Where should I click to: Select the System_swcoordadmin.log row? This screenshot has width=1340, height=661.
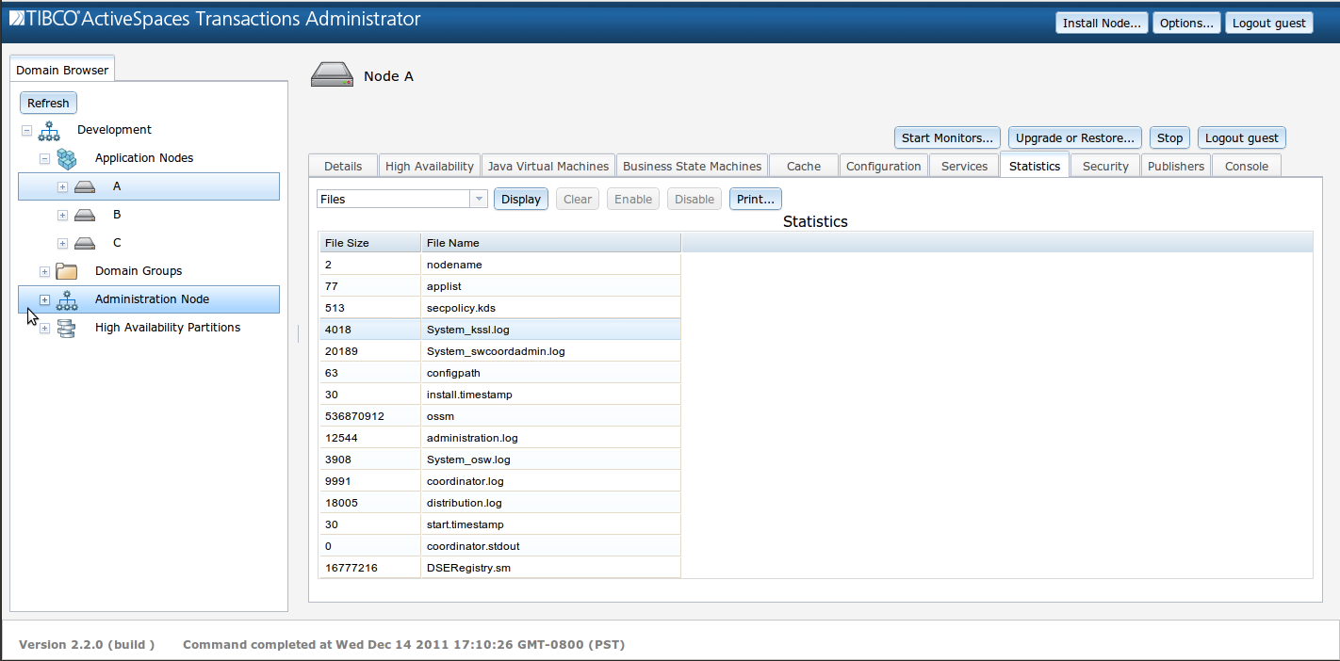[499, 351]
